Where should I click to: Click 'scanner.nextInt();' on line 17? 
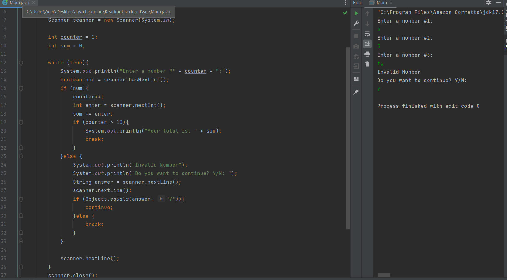pyautogui.click(x=138, y=105)
